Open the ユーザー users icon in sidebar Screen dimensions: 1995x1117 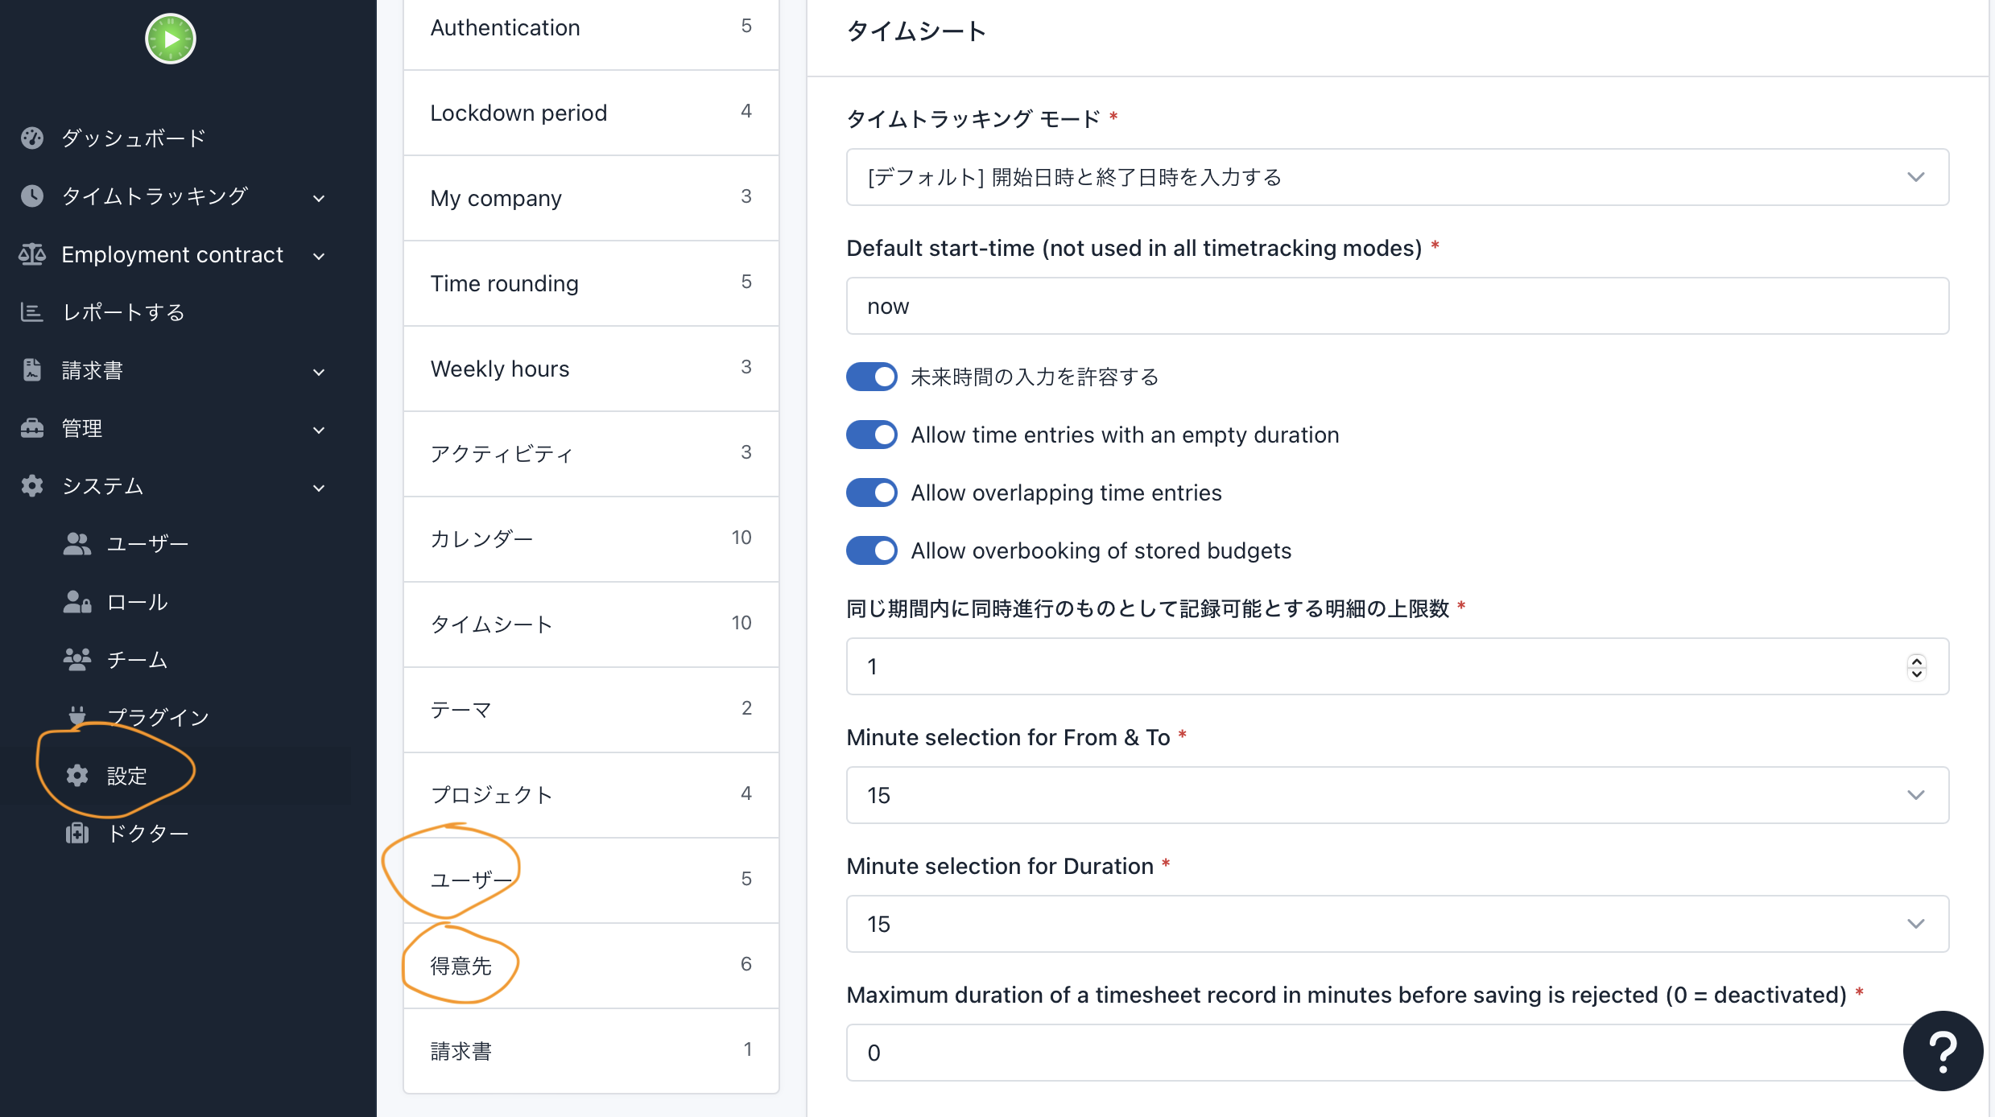coord(77,544)
